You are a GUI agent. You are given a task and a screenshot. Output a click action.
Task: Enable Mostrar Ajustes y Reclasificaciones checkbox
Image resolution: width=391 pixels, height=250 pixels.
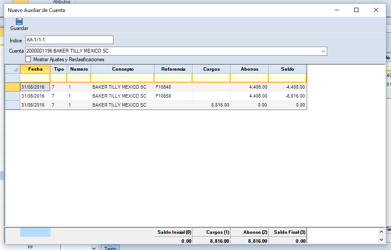(29, 60)
